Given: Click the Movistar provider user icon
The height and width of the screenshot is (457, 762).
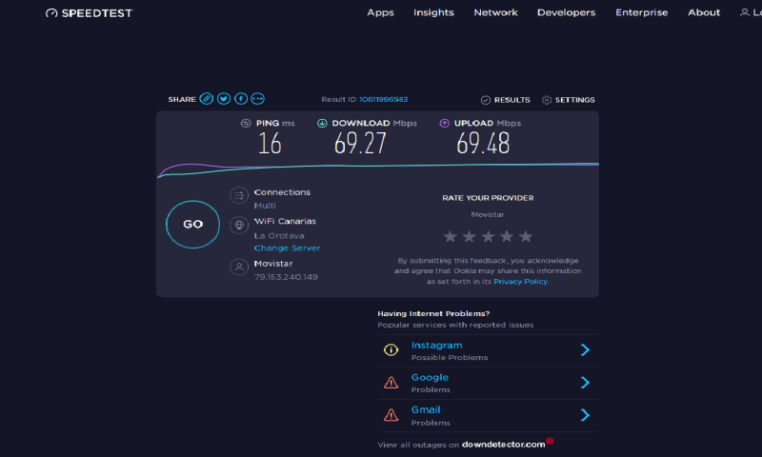Looking at the screenshot, I should [x=239, y=267].
